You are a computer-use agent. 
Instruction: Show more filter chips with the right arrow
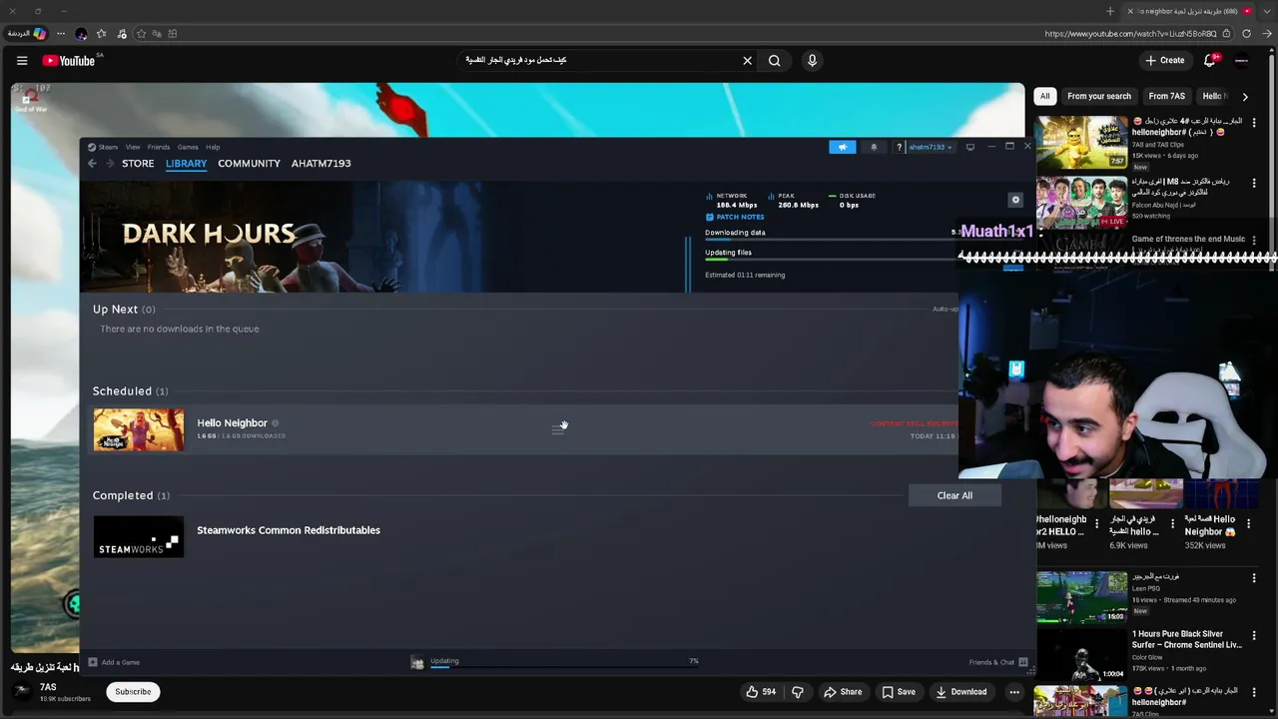pos(1245,97)
